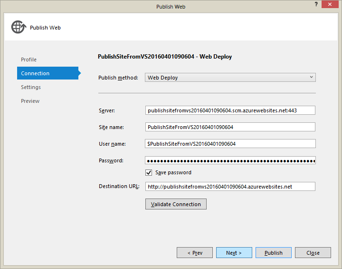This screenshot has width=342, height=269.
Task: Open the Publish method dropdown
Action: tap(230, 78)
